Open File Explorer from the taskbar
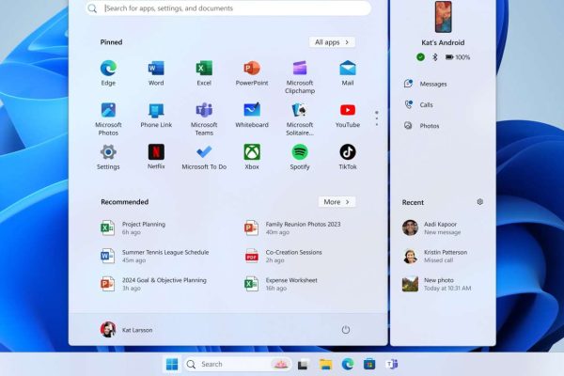Viewport: 564px width, 376px height. coord(325,365)
